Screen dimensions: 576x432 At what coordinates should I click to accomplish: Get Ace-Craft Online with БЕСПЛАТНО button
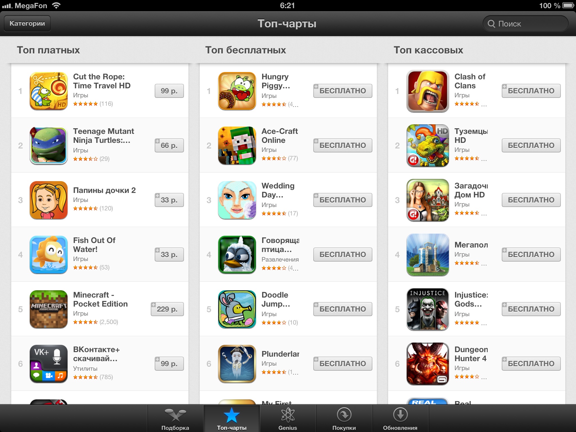[343, 145]
